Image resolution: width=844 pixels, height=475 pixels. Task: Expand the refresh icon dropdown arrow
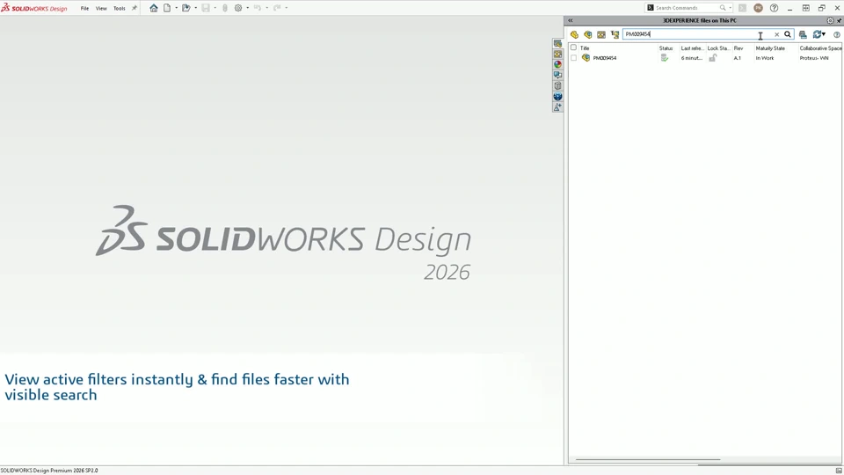(x=824, y=34)
